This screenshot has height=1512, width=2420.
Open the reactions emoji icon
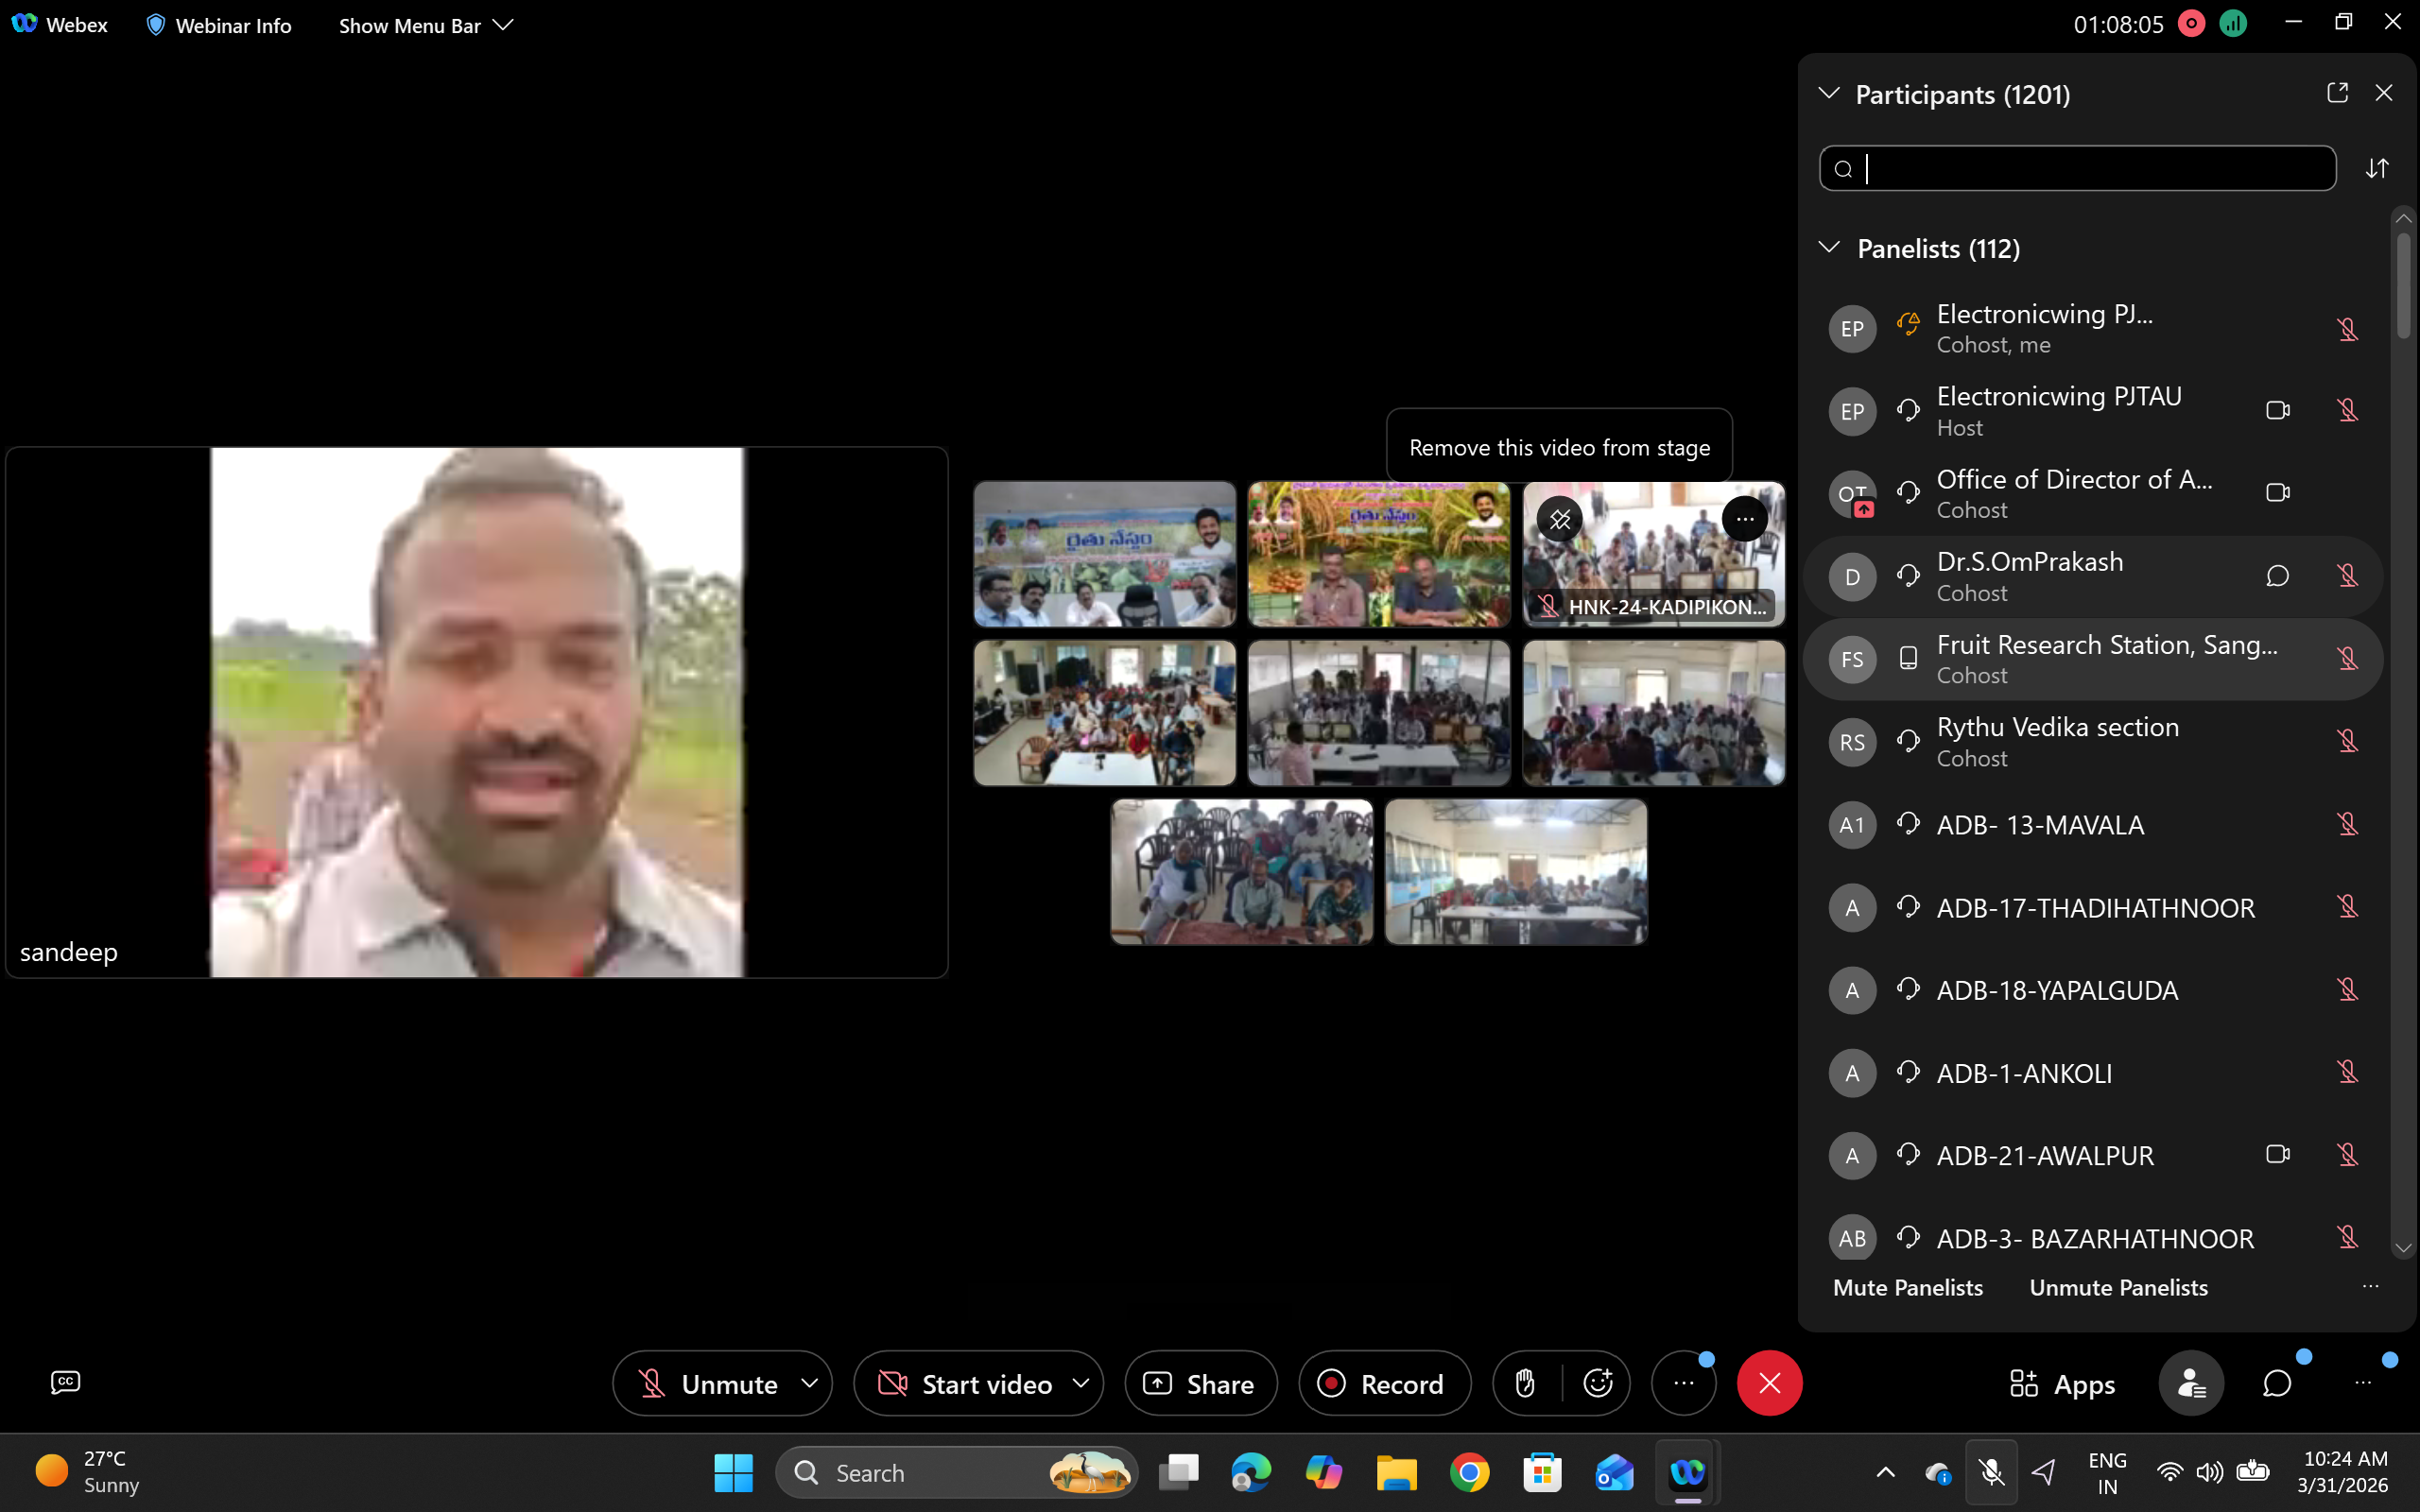tap(1598, 1384)
